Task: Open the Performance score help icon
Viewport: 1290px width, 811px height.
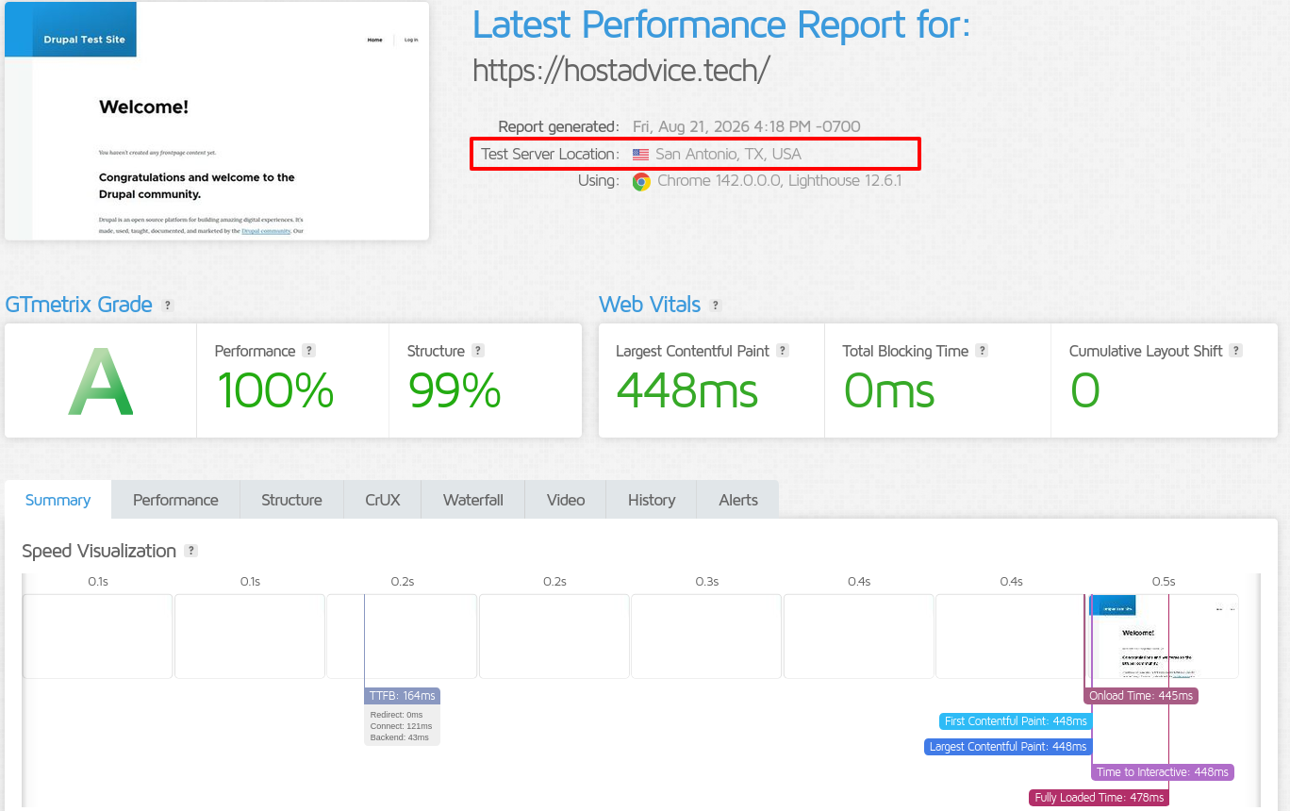Action: (308, 351)
